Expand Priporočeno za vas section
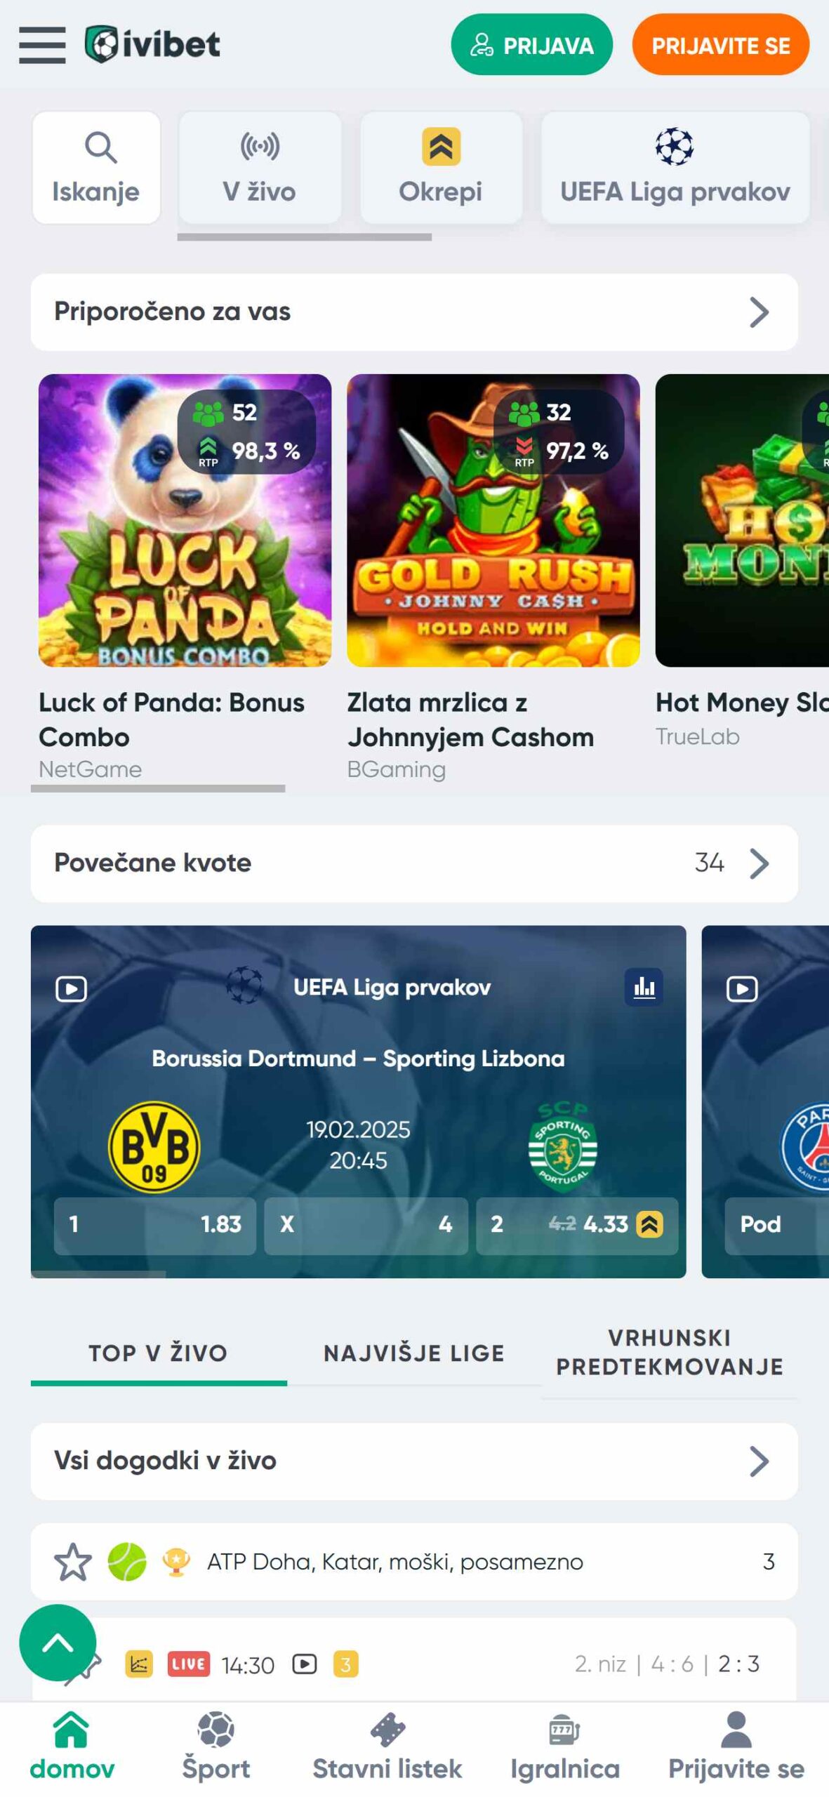The width and height of the screenshot is (829, 1797). pos(414,312)
